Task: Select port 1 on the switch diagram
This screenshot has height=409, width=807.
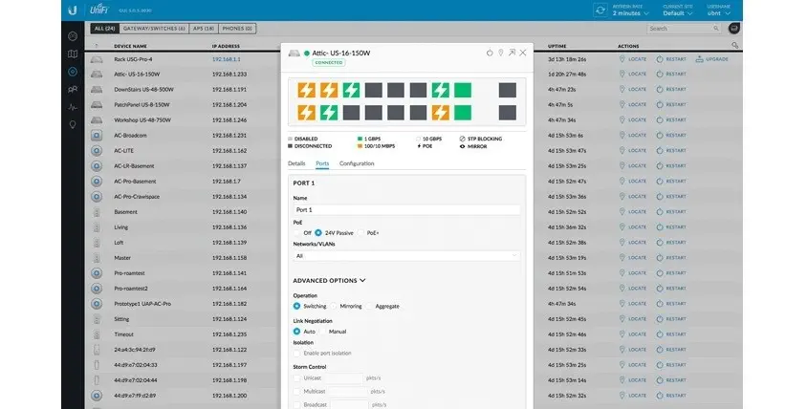Action: (x=306, y=90)
